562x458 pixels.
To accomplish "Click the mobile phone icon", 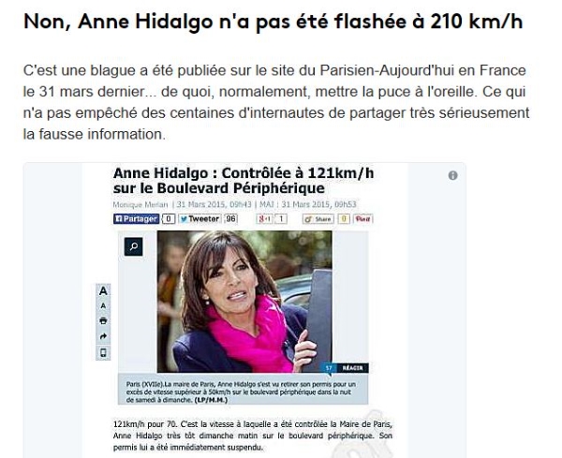I will [103, 353].
